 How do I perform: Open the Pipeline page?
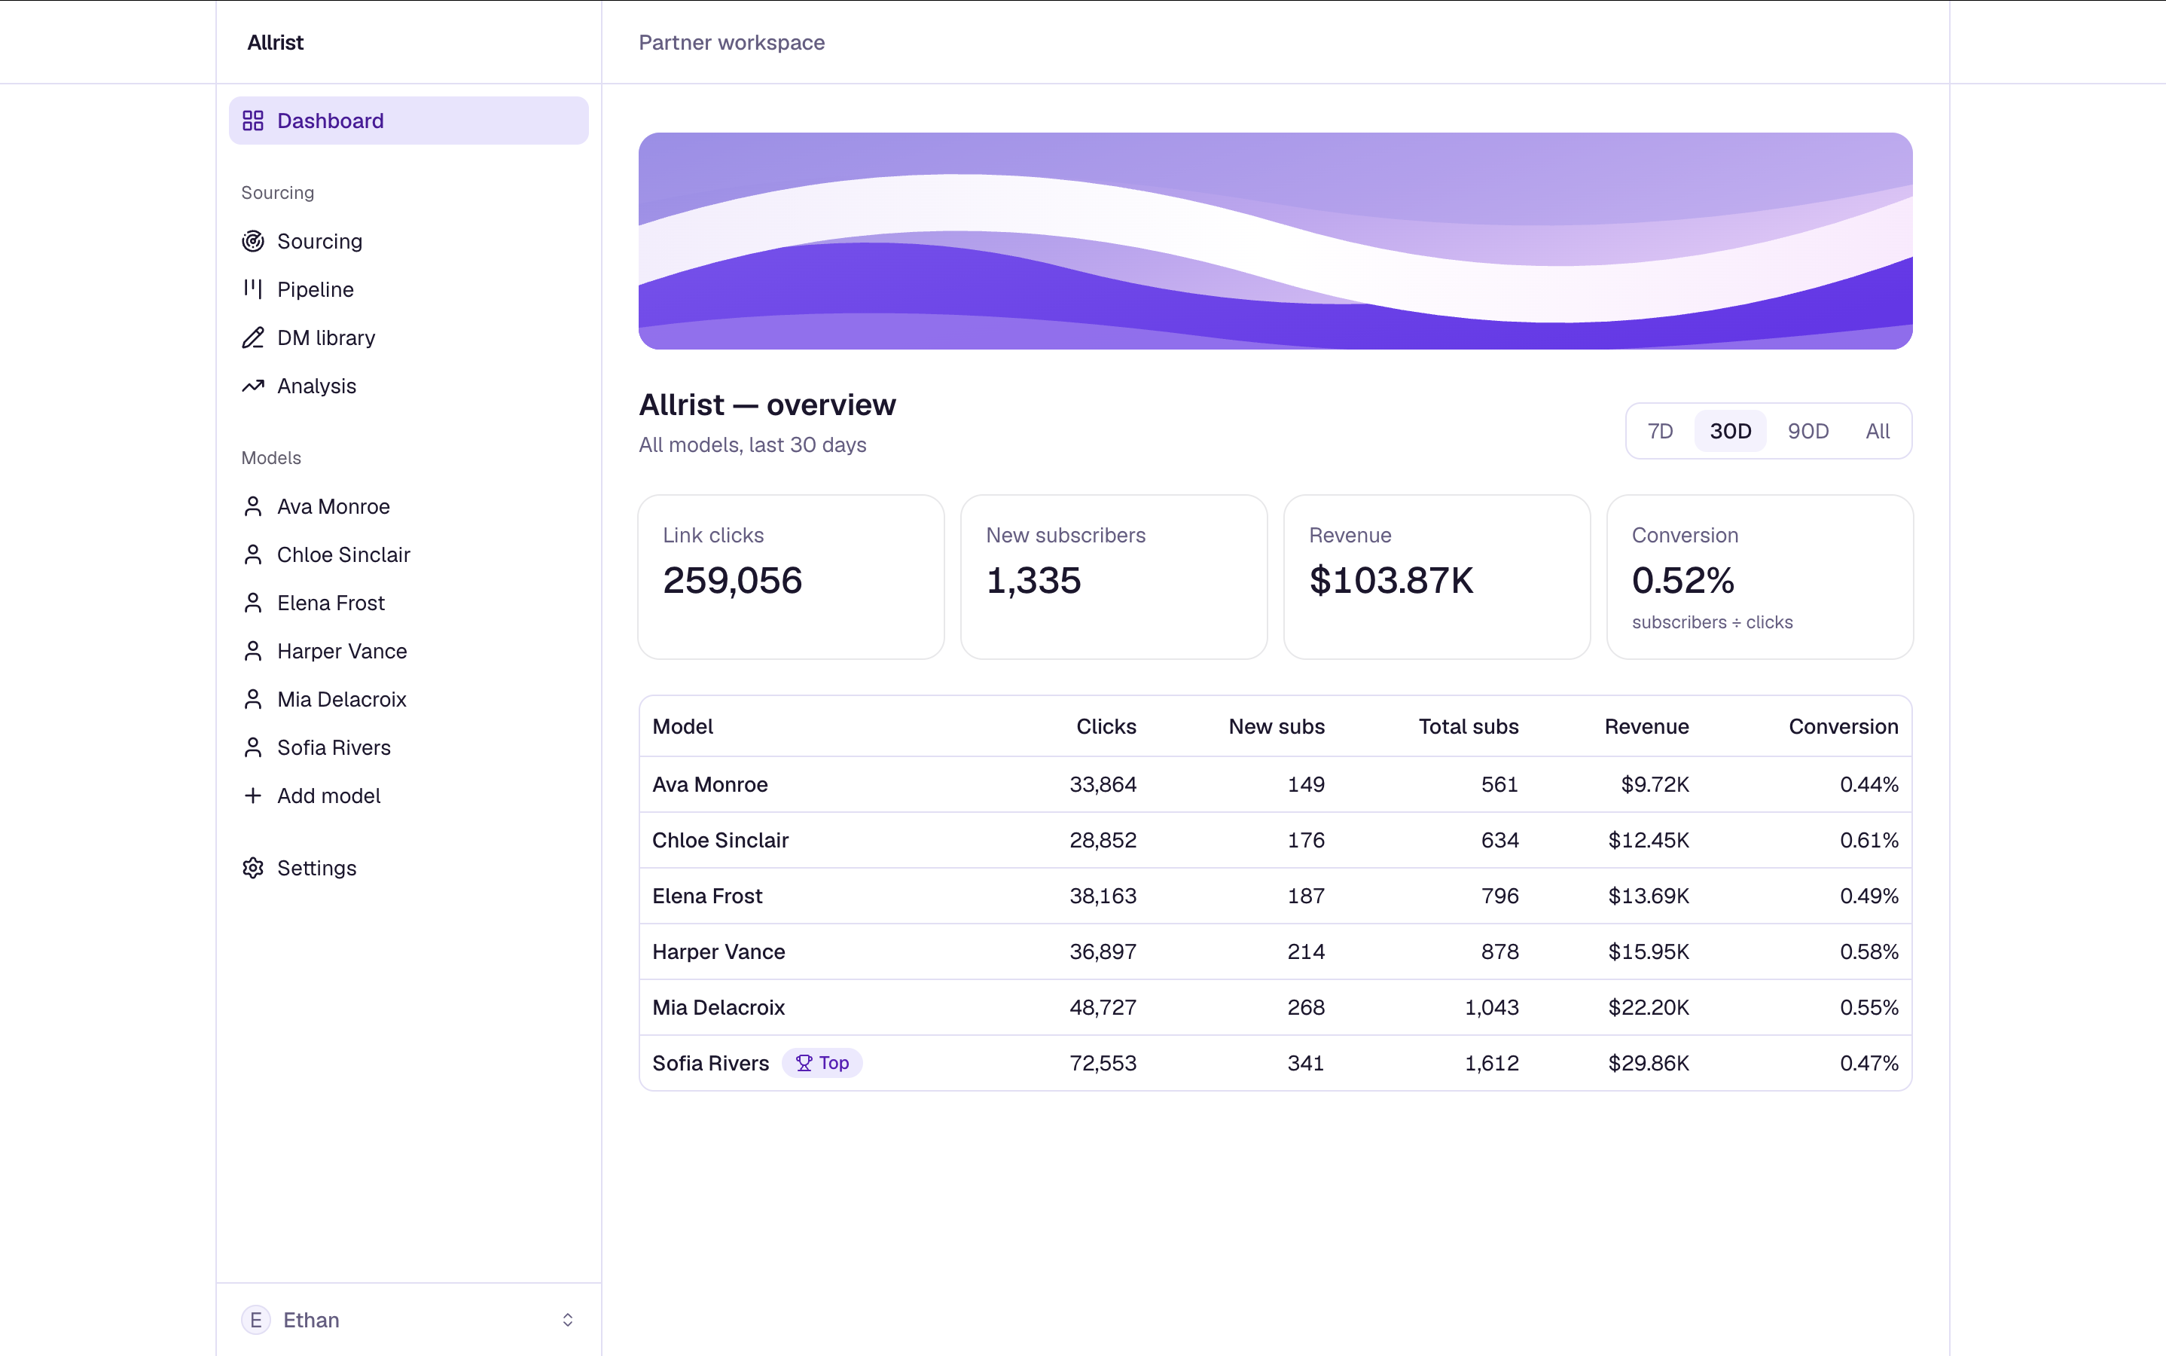point(409,289)
